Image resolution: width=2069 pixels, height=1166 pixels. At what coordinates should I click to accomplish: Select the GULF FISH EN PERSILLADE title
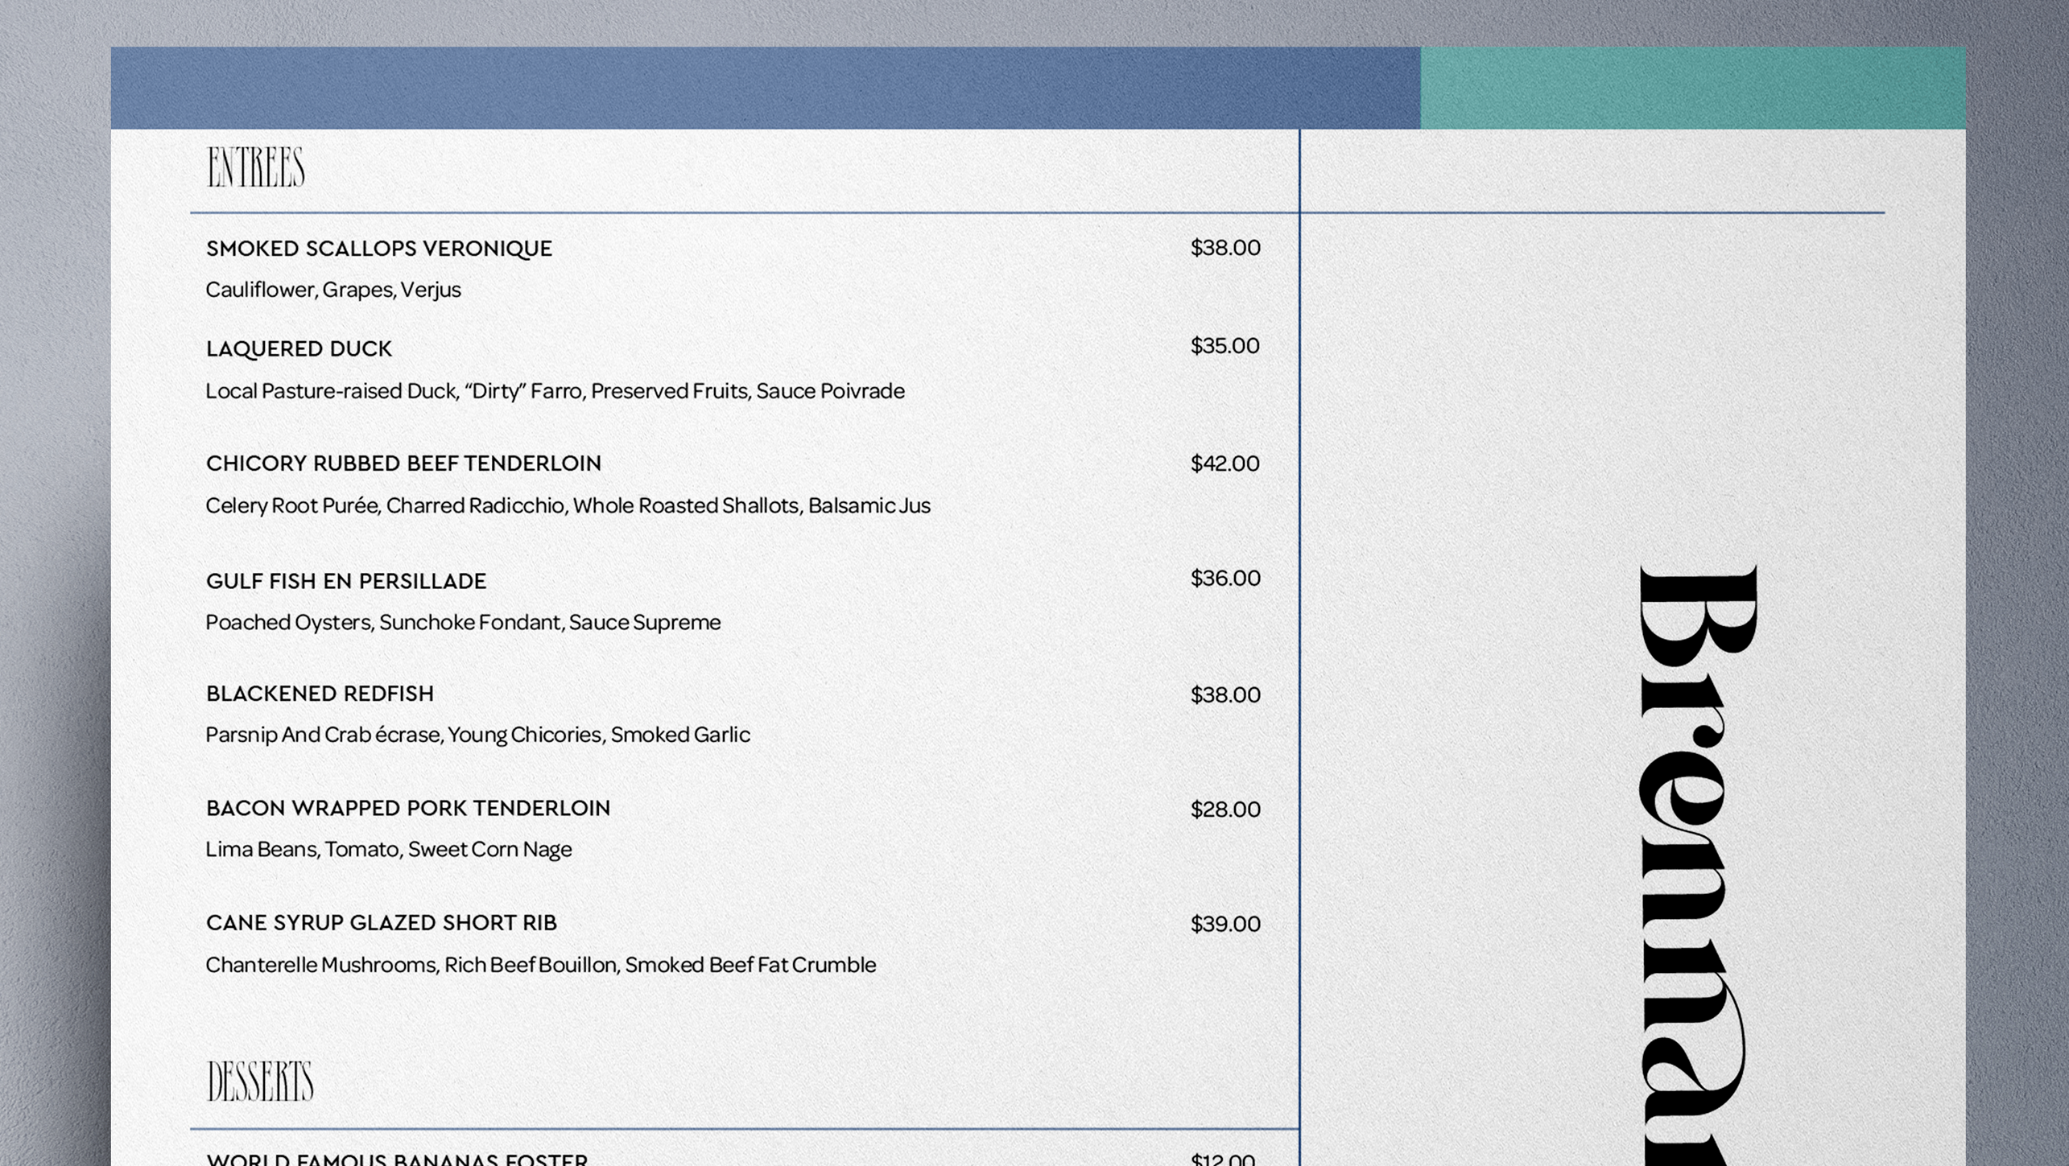346,581
